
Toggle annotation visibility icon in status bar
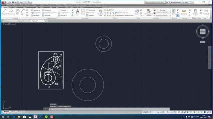pyautogui.click(x=182, y=112)
